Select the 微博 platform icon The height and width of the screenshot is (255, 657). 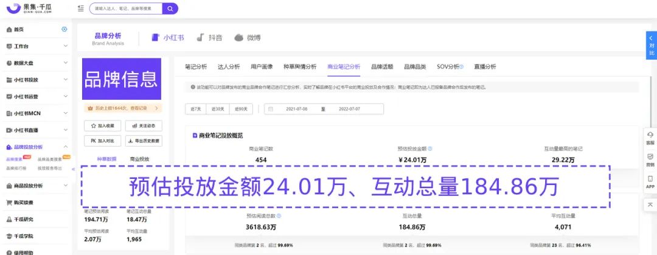[x=239, y=38]
